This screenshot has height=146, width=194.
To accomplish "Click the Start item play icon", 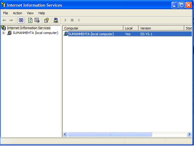I will pos(66,20).
